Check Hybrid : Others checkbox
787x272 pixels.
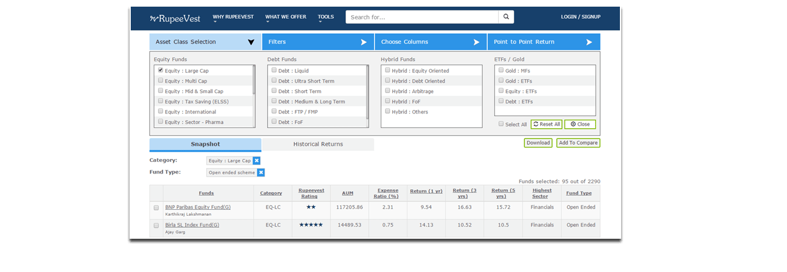click(387, 111)
